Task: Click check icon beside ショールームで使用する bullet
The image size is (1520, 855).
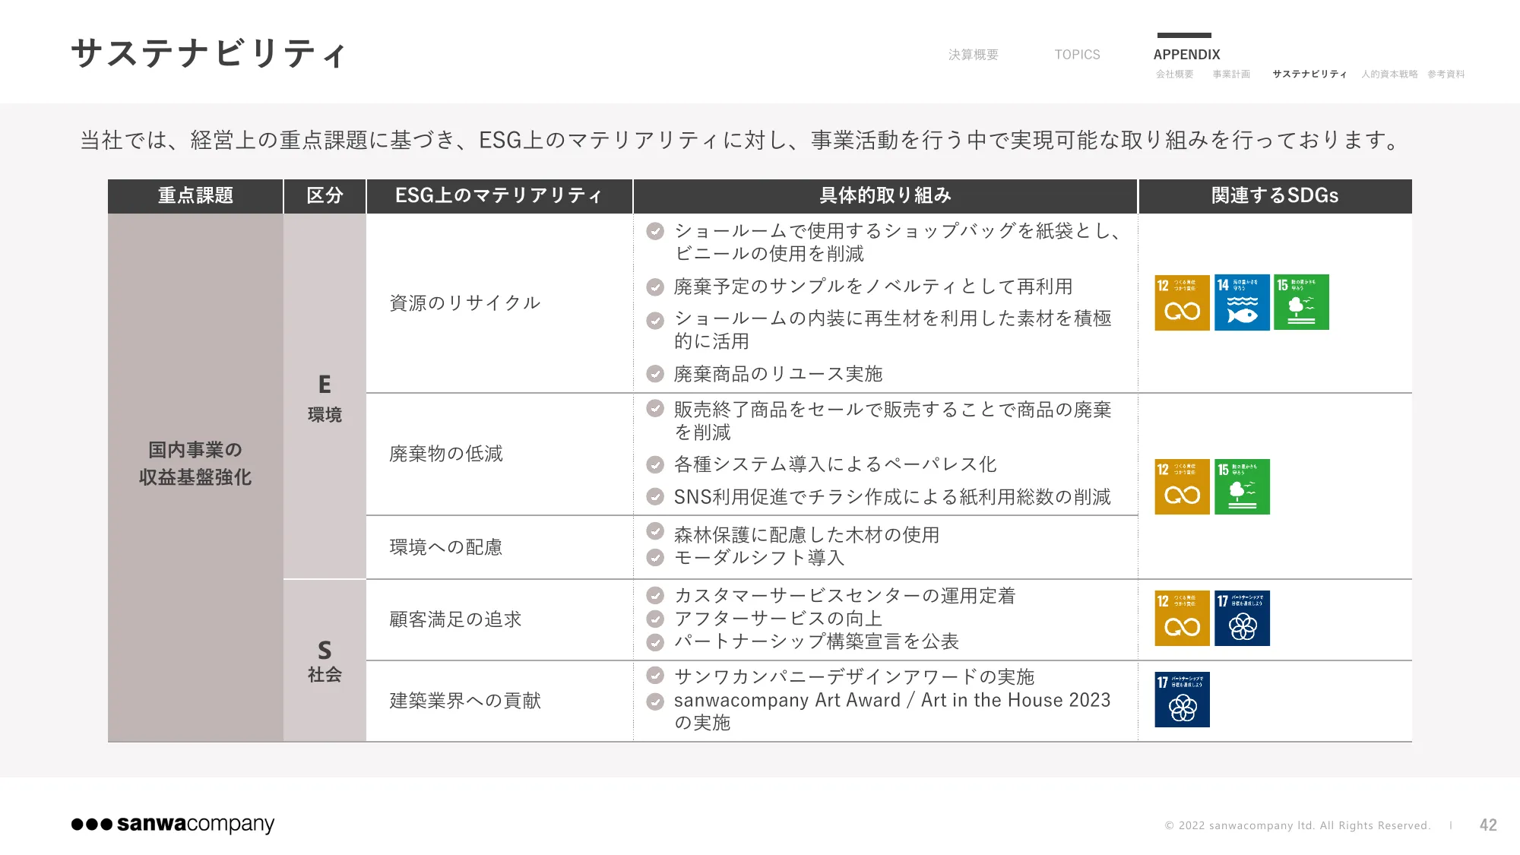Action: click(655, 231)
